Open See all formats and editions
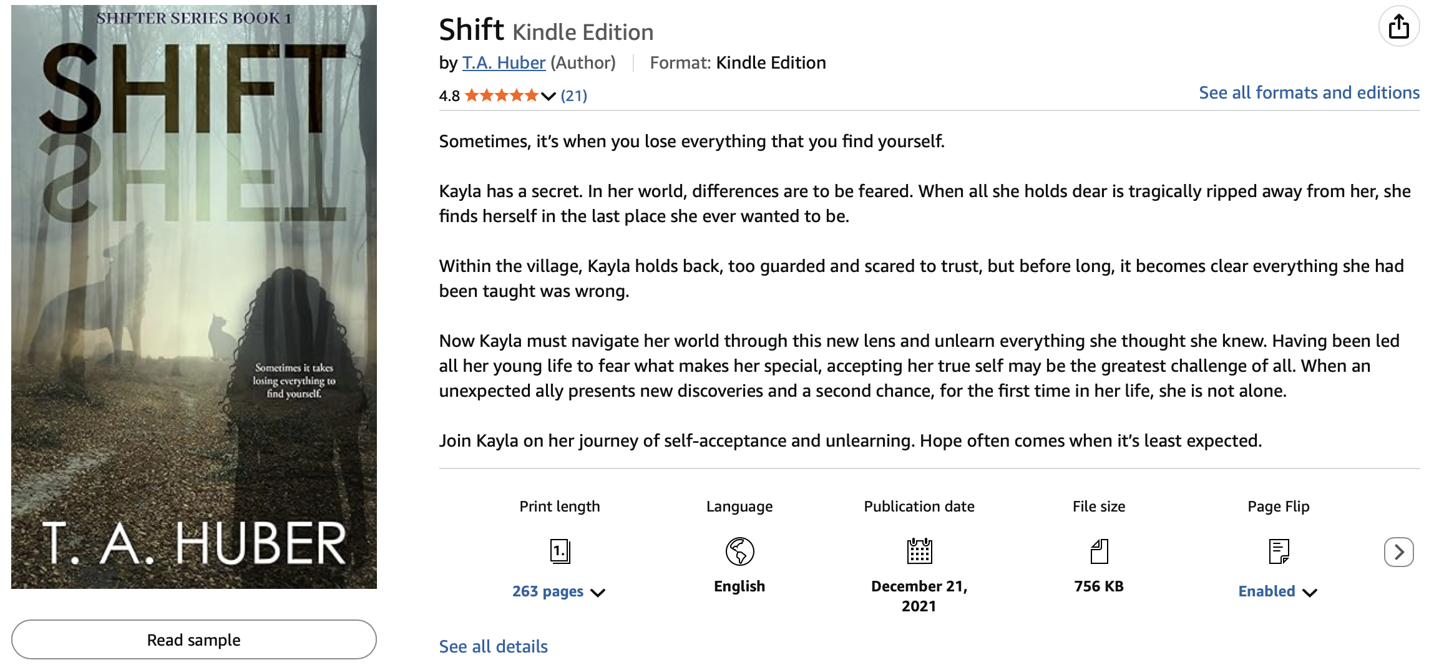 pos(1309,93)
